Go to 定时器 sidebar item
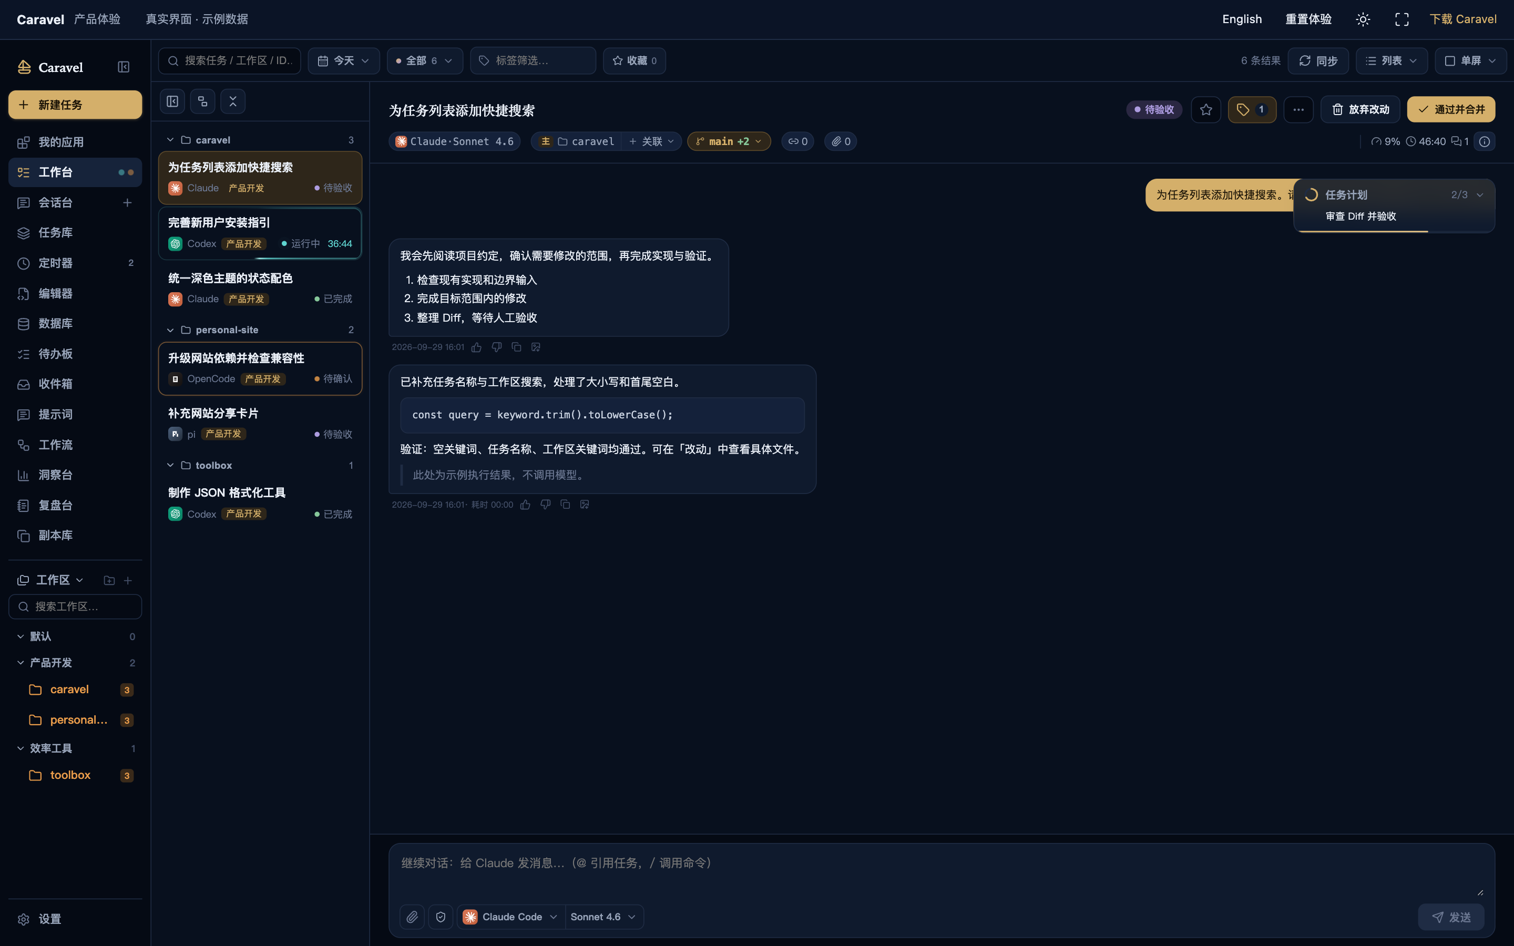Viewport: 1514px width, 946px height. (x=75, y=263)
